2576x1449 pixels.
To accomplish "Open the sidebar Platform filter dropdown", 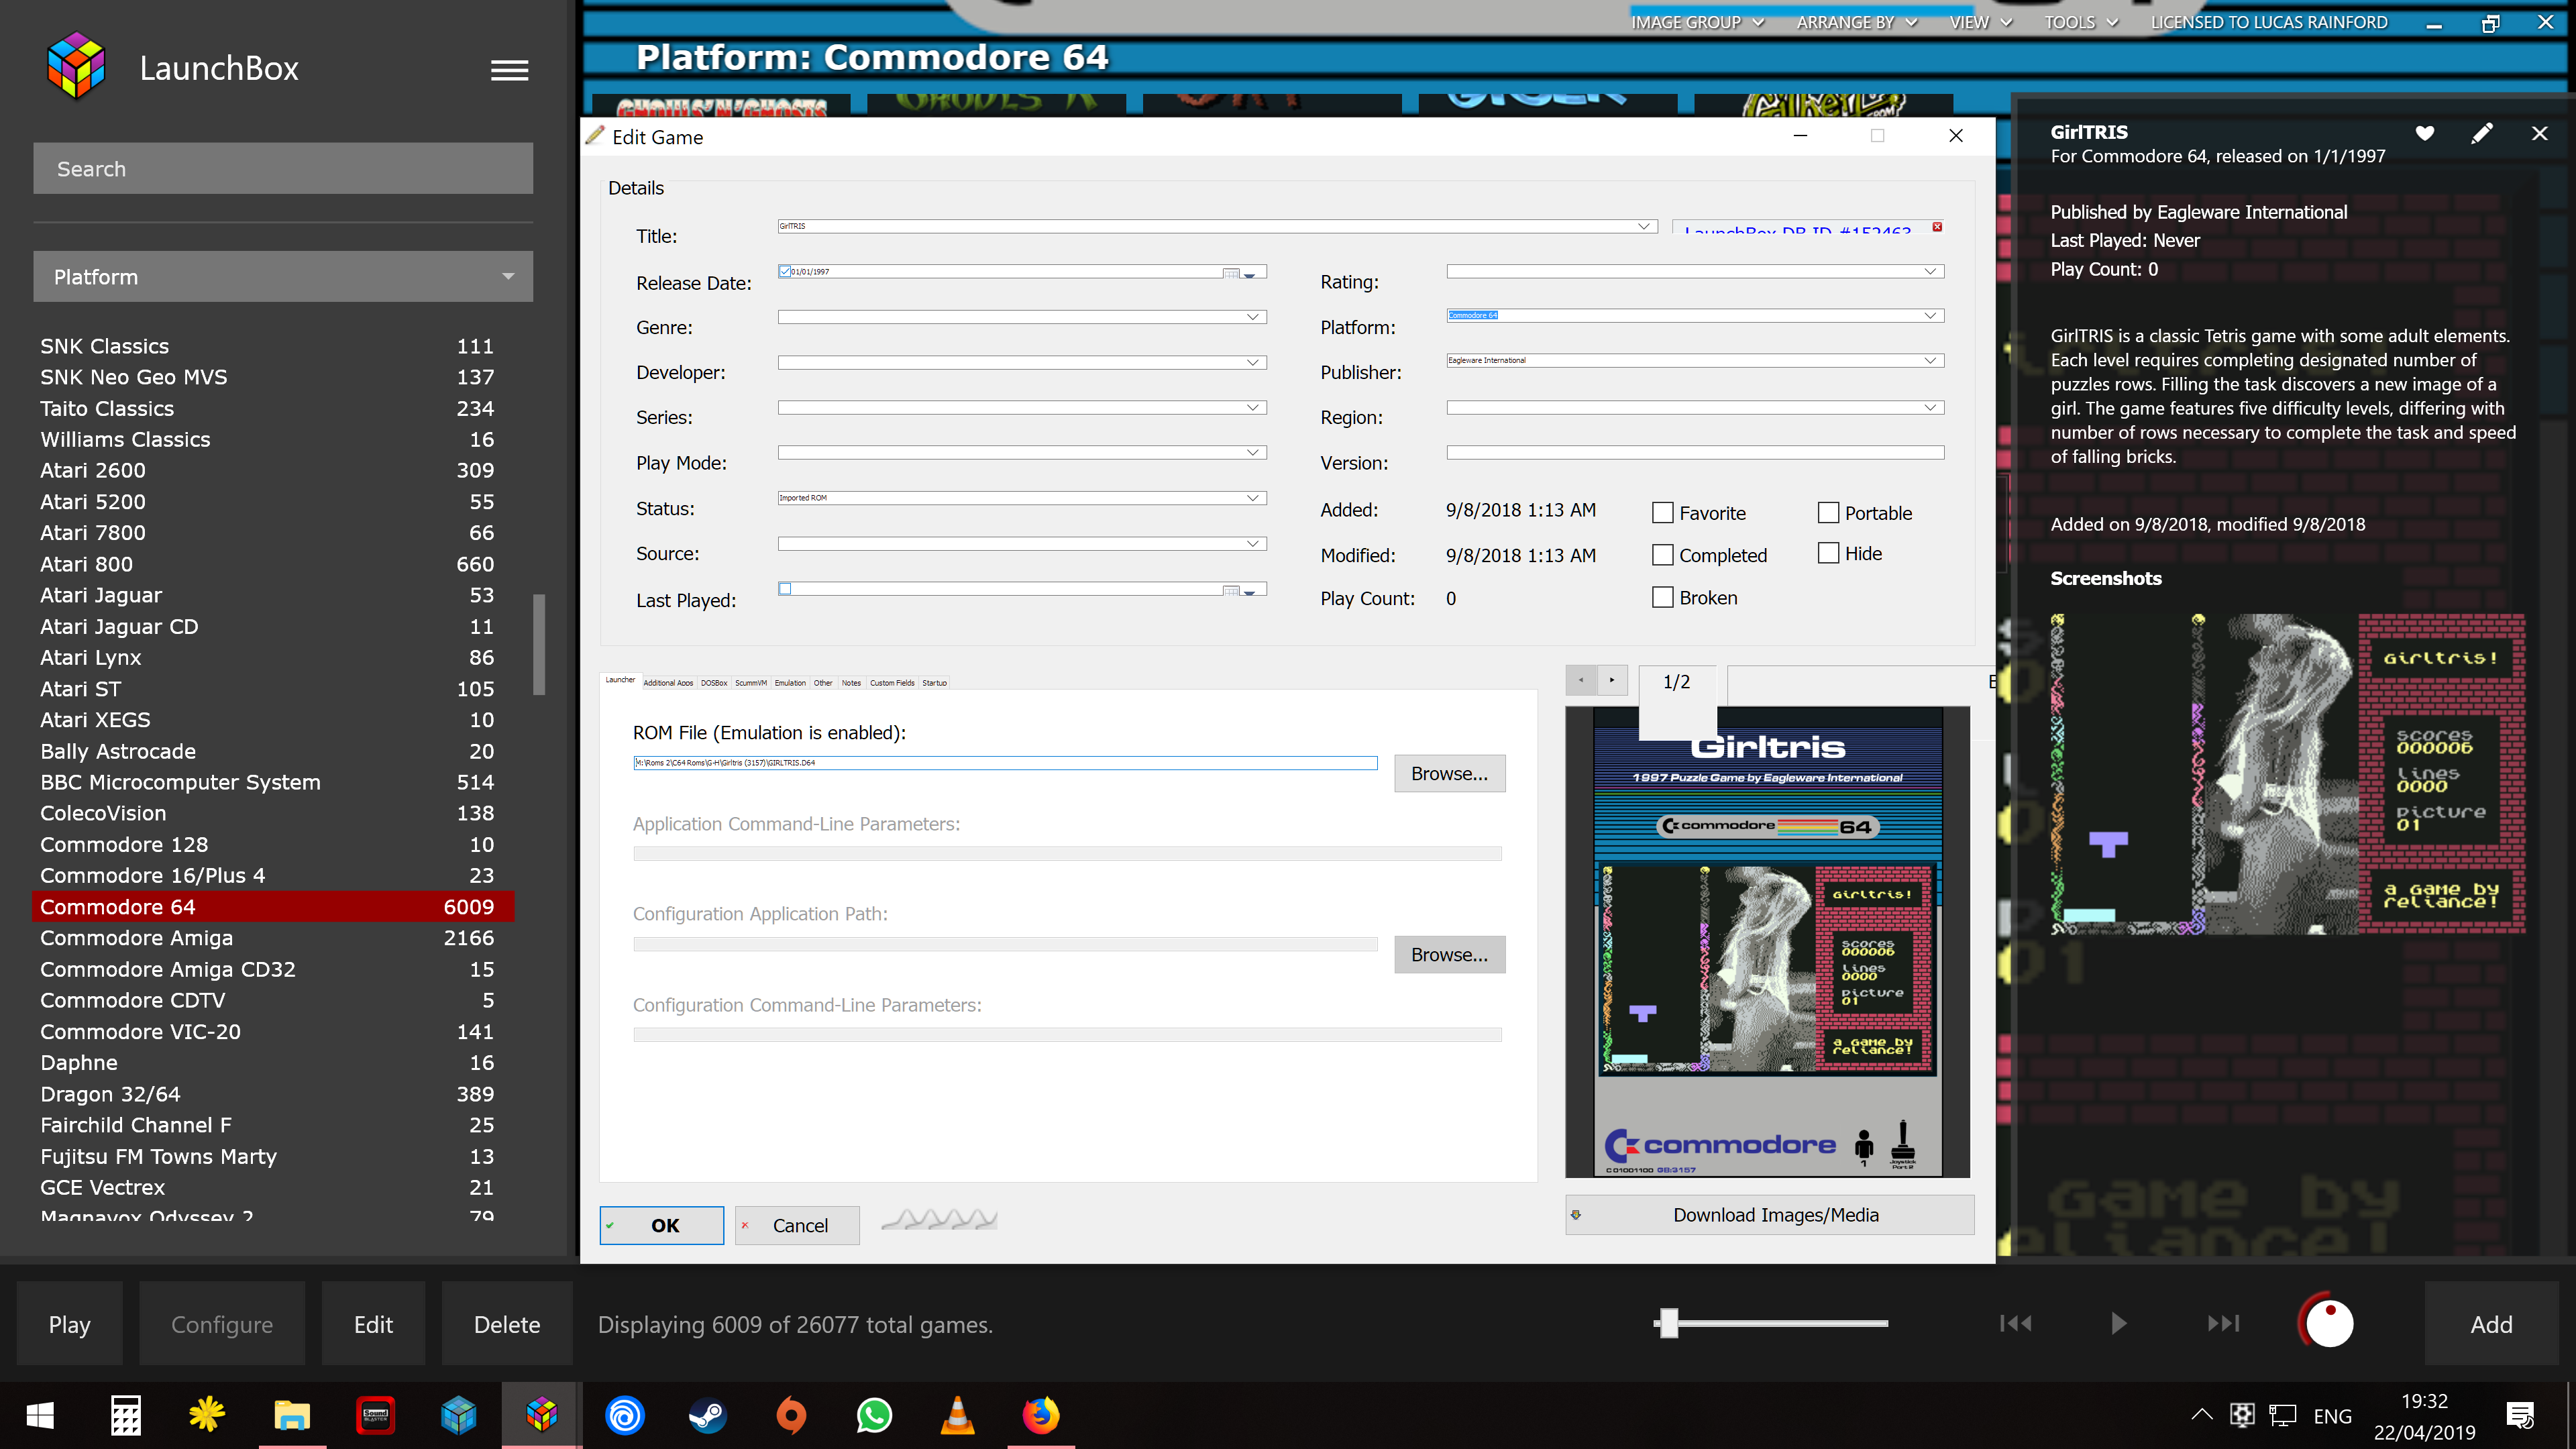I will pos(283,276).
